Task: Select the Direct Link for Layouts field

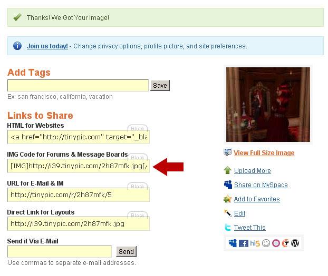Action: [x=79, y=223]
